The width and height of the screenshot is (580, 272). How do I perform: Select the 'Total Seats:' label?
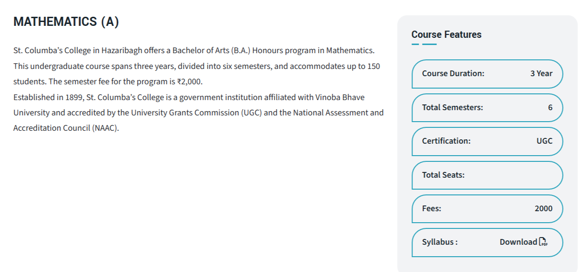[443, 175]
